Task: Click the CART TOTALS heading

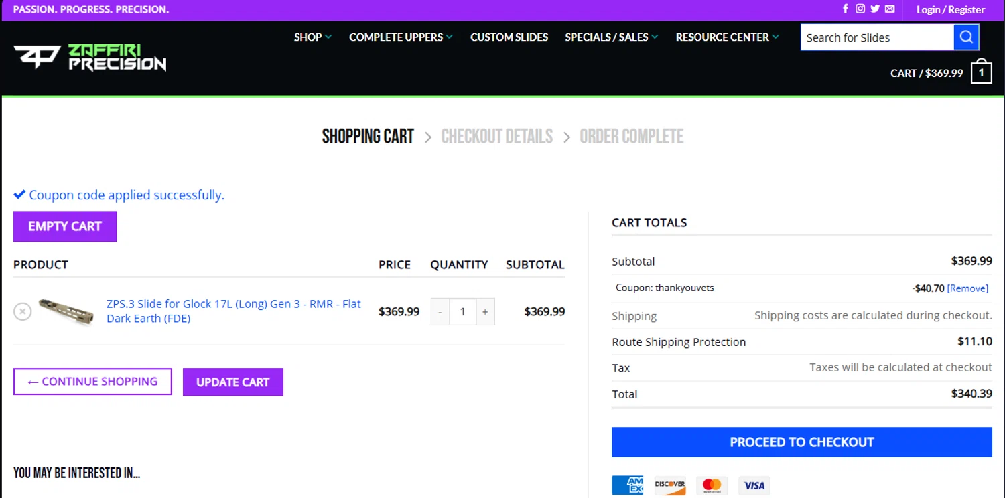Action: tap(649, 223)
